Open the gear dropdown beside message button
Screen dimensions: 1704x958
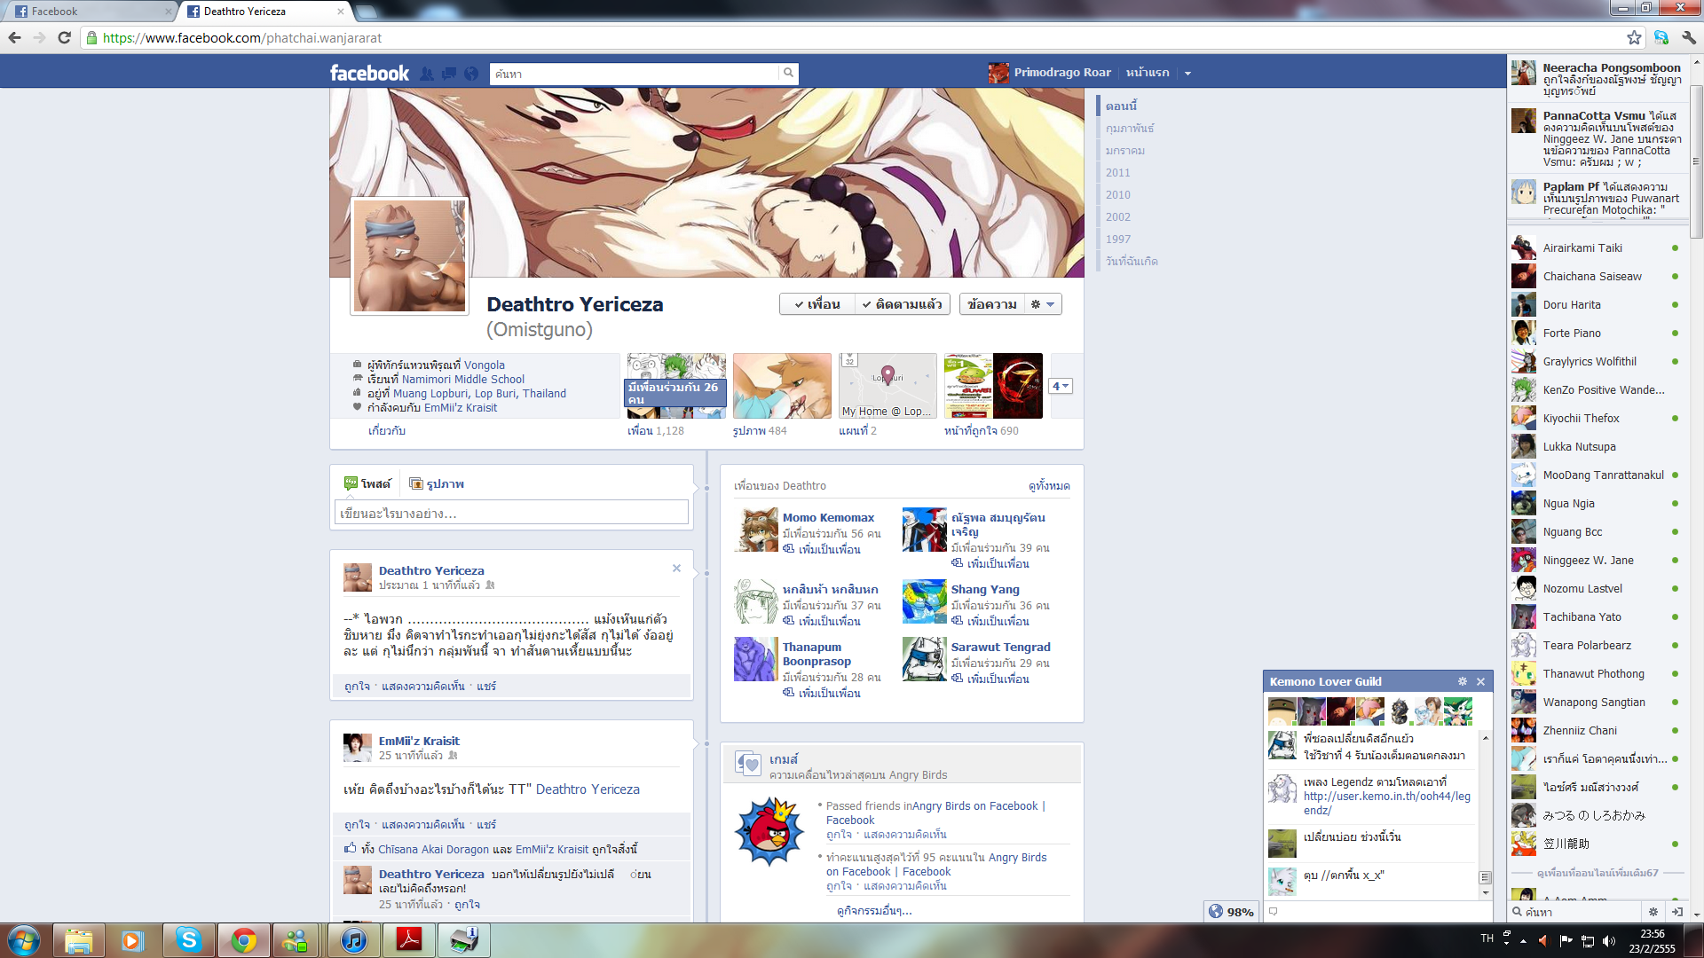tap(1043, 304)
